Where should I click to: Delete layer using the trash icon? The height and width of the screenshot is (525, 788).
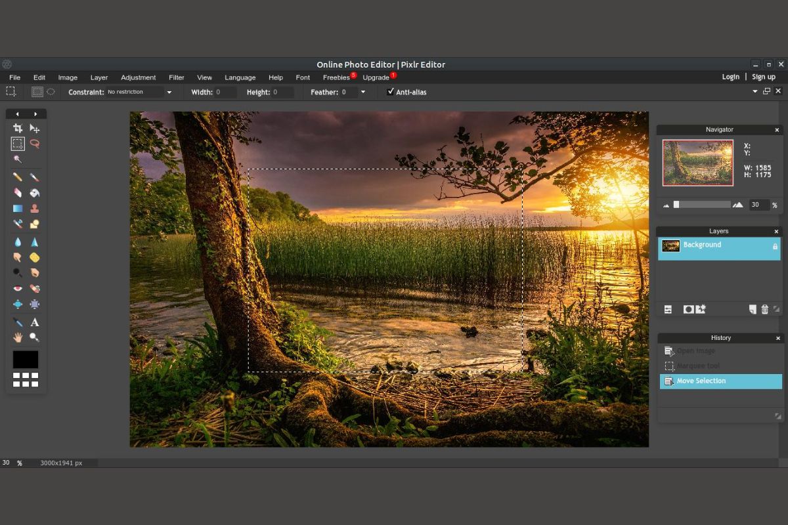tap(764, 309)
